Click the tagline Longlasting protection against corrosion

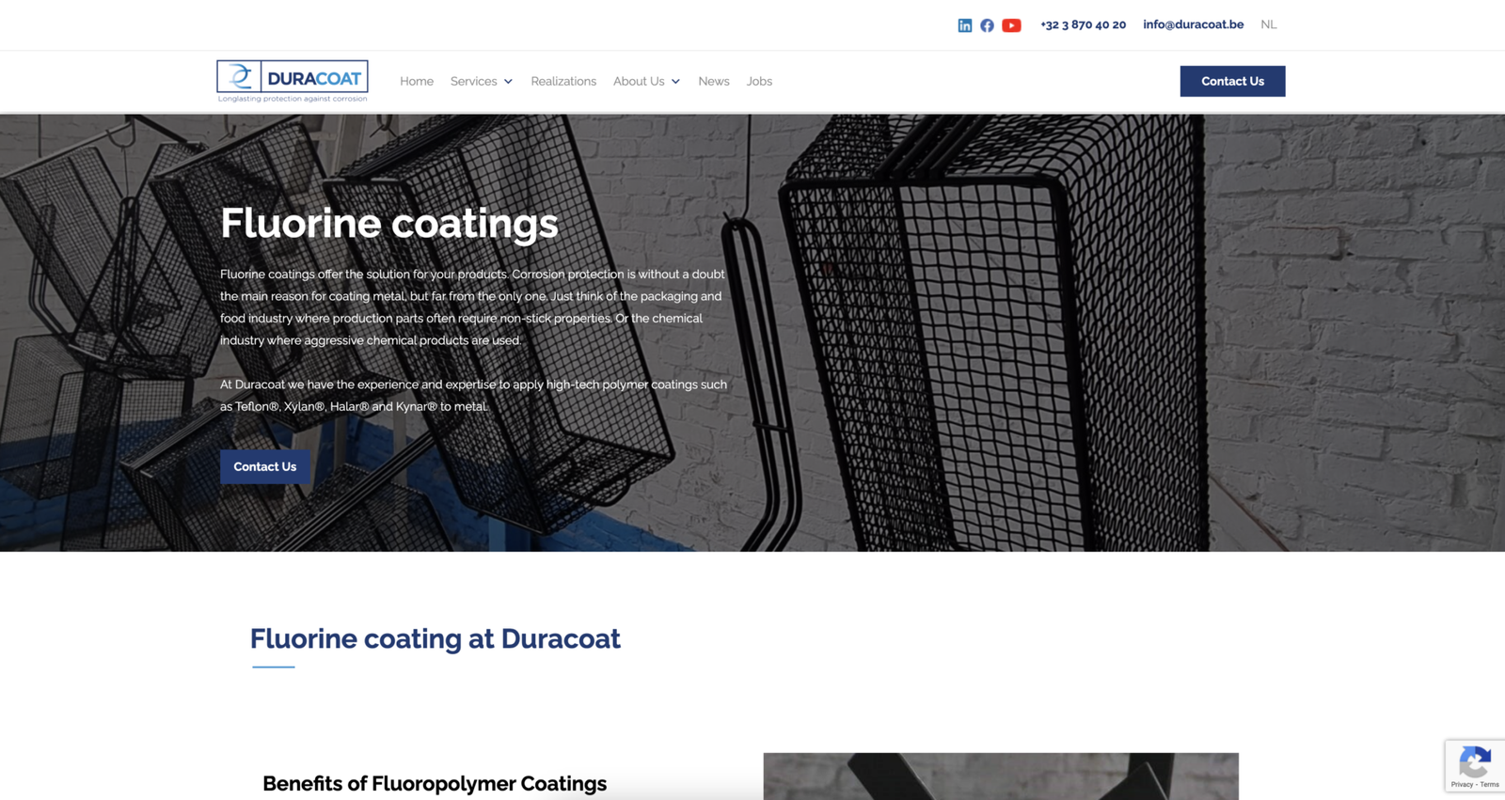[x=293, y=99]
